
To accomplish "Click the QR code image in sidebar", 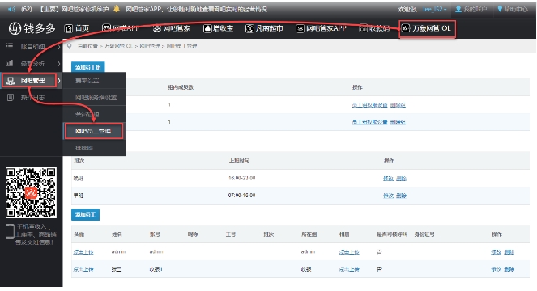I will point(31,192).
